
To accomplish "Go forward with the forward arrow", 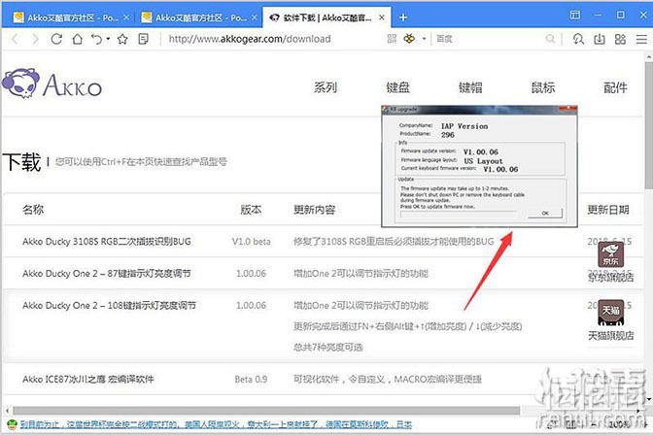I will [x=35, y=39].
